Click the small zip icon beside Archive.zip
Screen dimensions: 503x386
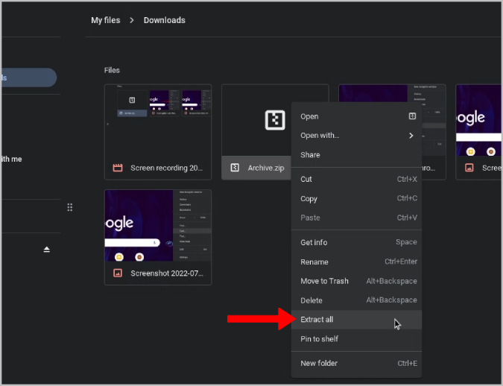(235, 168)
